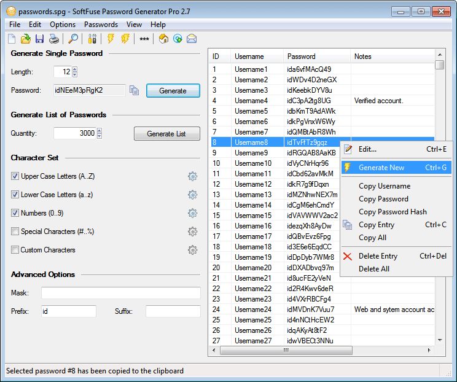This screenshot has height=382, width=457.
Task: Open the Help menu
Action: [158, 25]
